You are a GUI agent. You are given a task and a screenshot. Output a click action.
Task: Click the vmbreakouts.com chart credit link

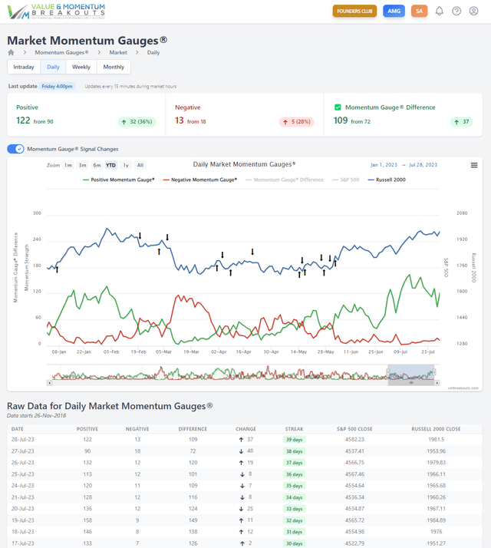[463, 388]
